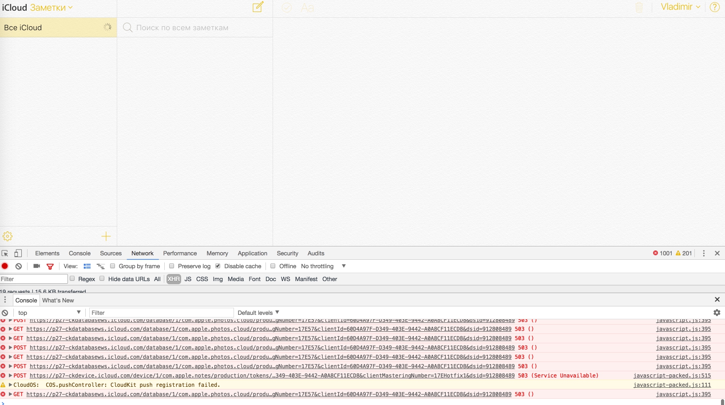The image size is (725, 405).
Task: Switch to the Sources tab
Action: (111, 253)
